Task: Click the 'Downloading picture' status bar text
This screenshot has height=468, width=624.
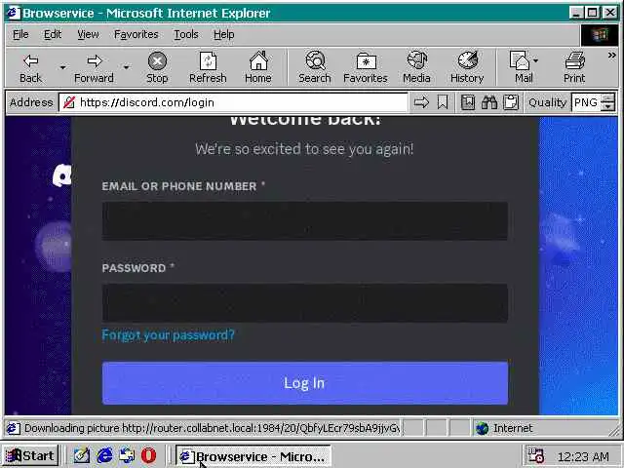Action: coord(212,429)
